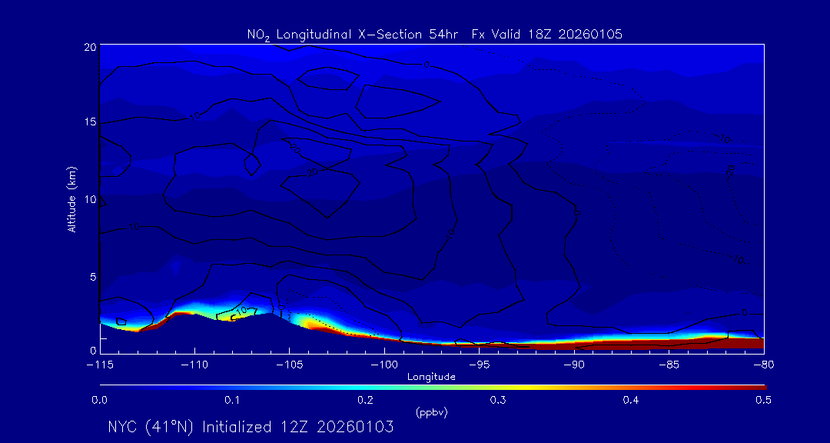Click the 'NYC (41°N) Initialized 12Z 20260103' caption
Image resolution: width=830 pixels, height=443 pixels.
pos(251,427)
